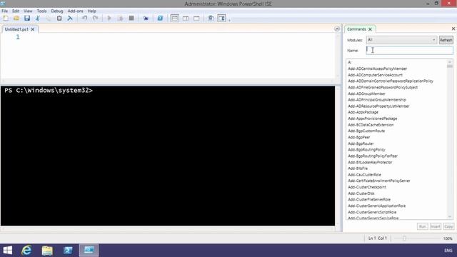Screen dimensions: 457x257
Task: Redo the last edit via toolbar
Action: [x=95, y=19]
